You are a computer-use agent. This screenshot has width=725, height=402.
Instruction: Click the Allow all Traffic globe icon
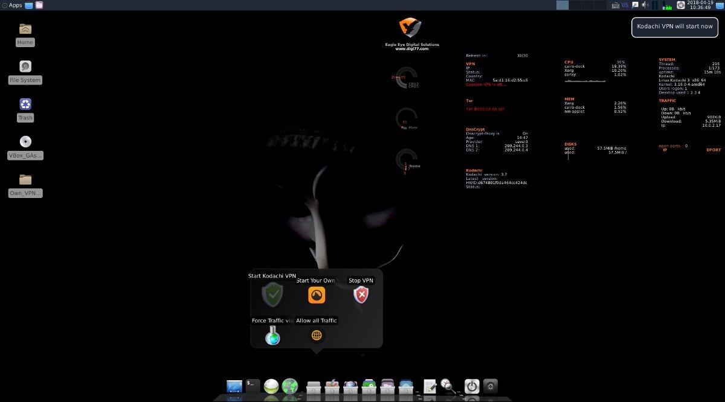coord(317,336)
